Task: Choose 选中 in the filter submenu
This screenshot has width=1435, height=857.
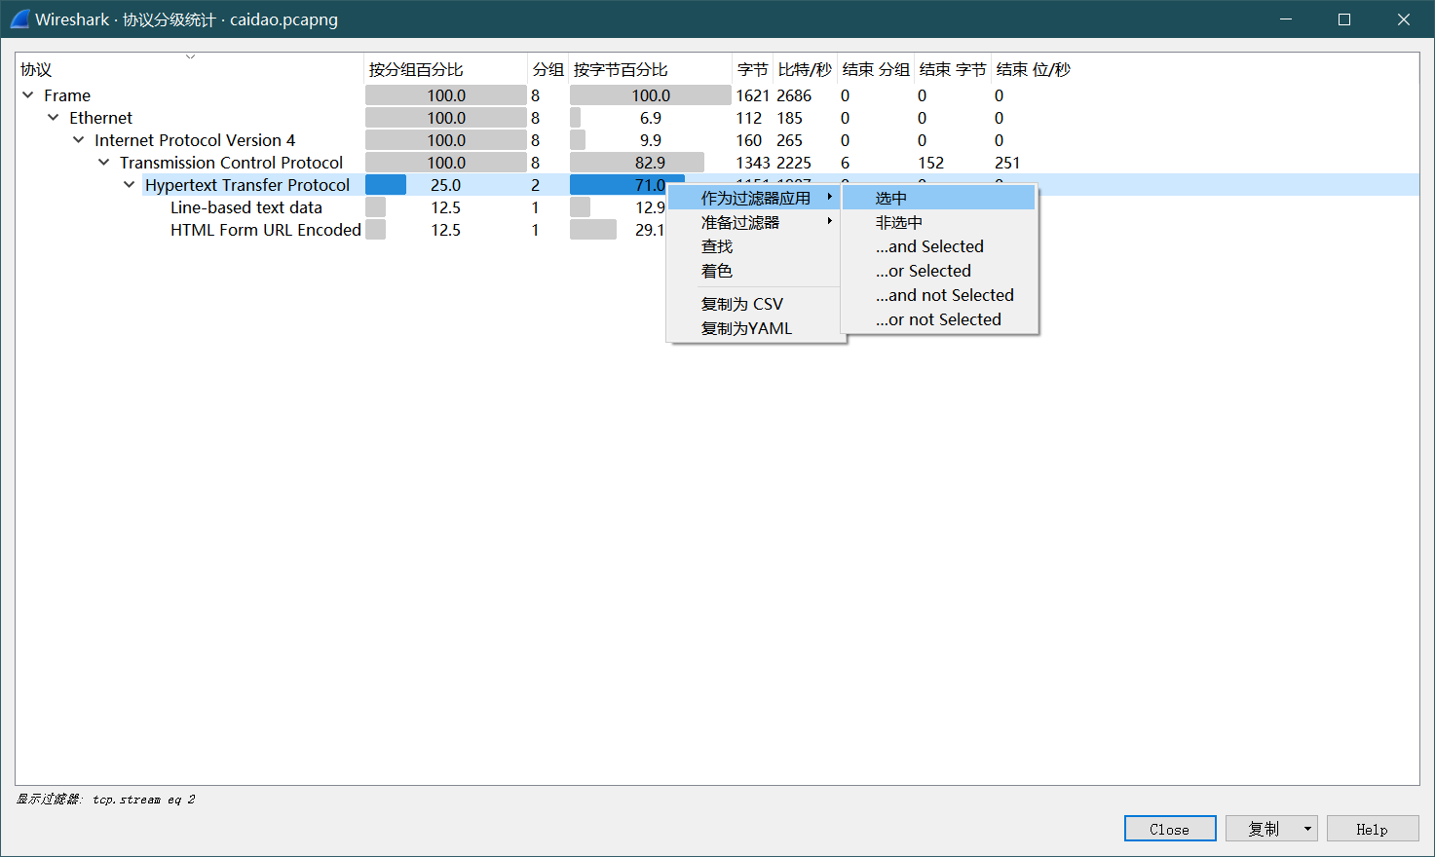Action: click(x=939, y=198)
